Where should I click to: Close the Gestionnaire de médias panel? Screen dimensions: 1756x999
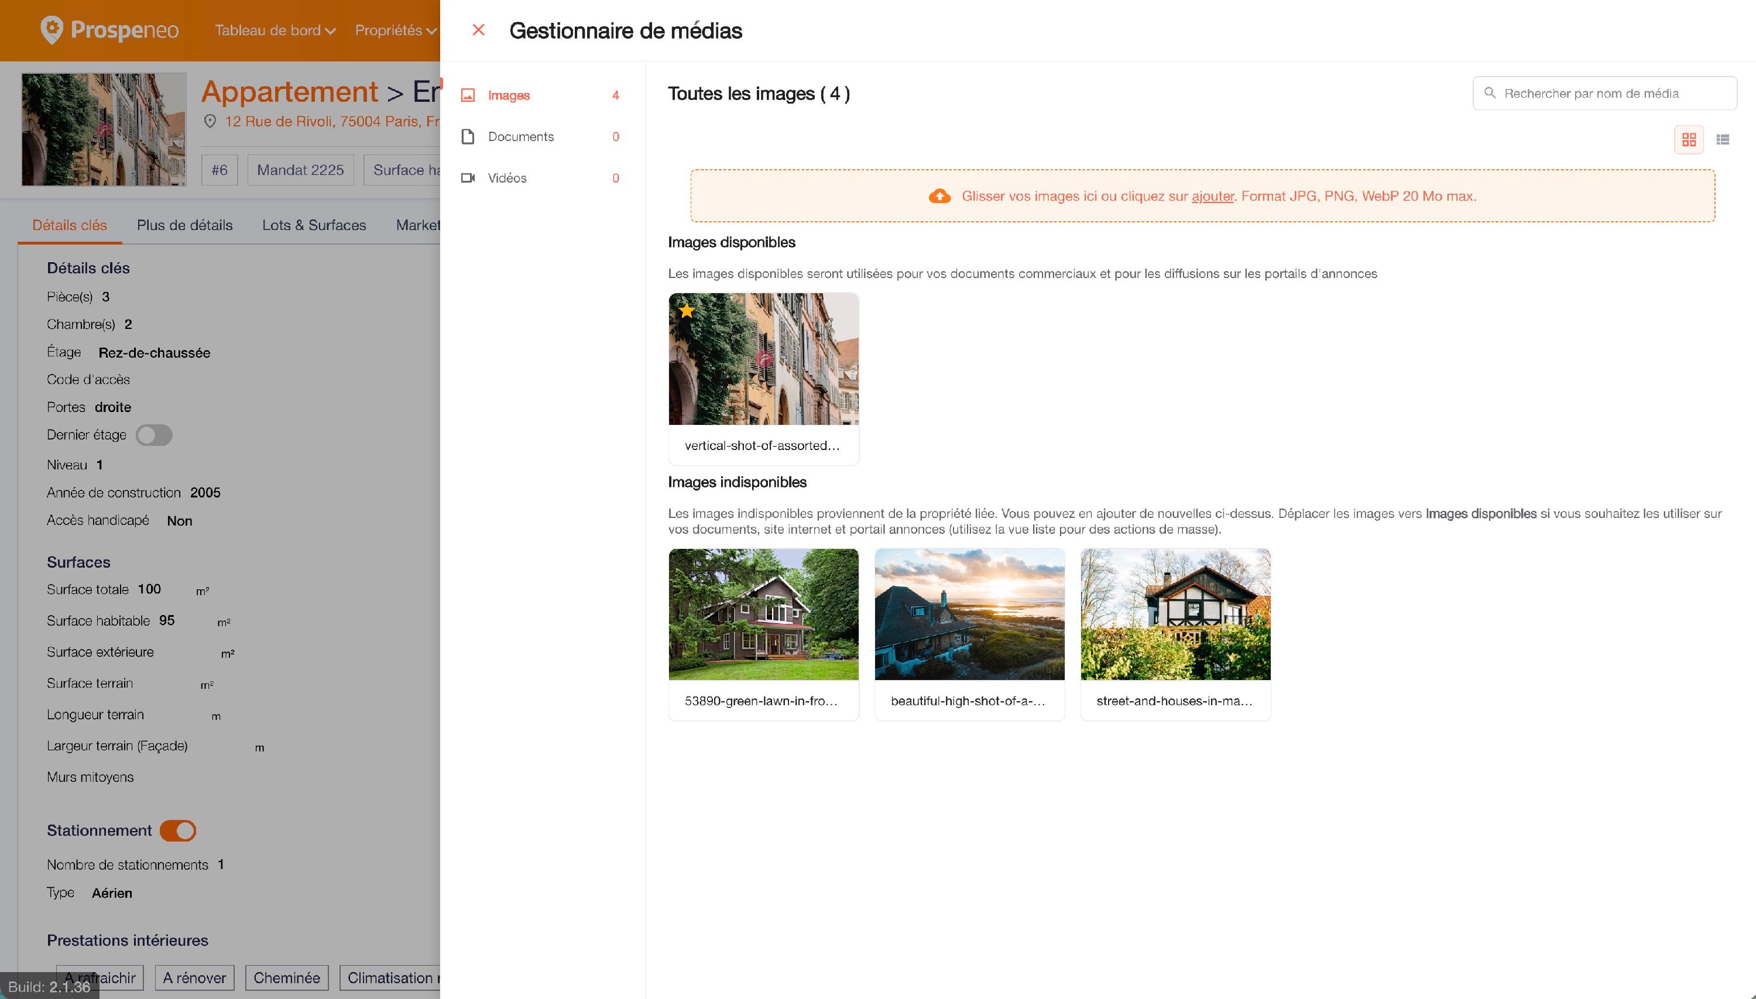click(x=478, y=30)
